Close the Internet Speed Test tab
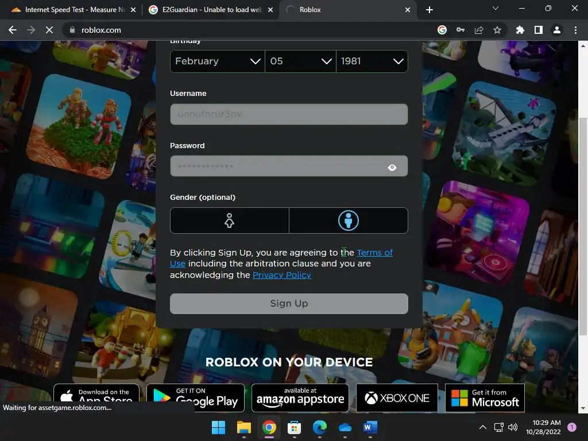Image resolution: width=588 pixels, height=441 pixels. 133,10
